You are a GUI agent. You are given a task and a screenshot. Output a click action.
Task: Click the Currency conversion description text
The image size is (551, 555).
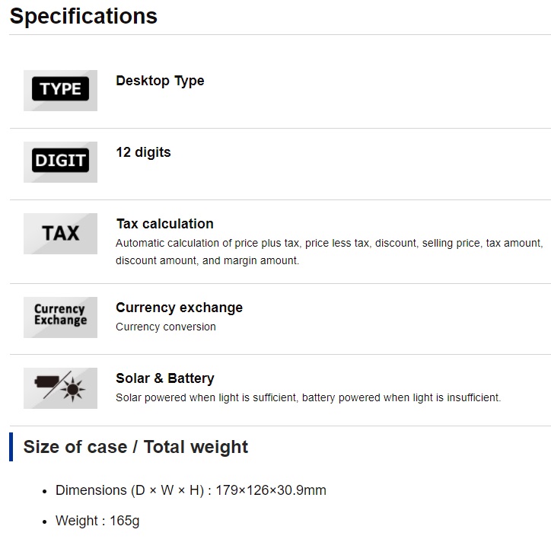click(166, 327)
